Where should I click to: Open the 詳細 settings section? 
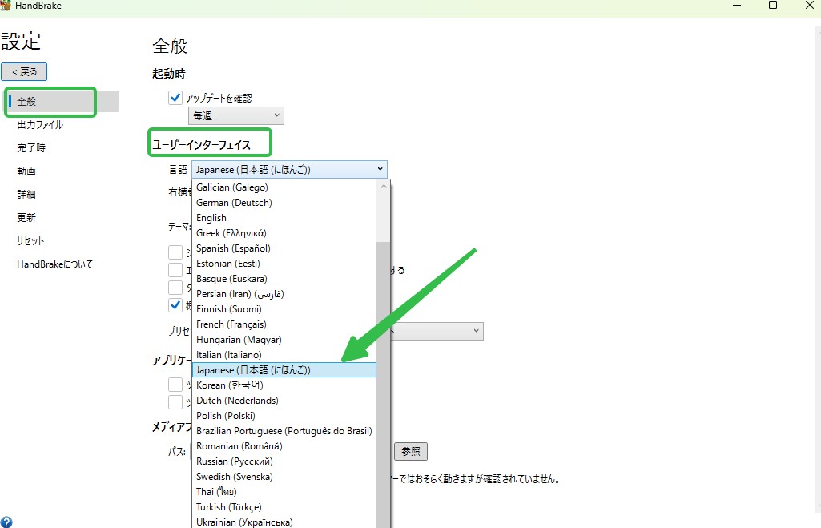pos(26,195)
